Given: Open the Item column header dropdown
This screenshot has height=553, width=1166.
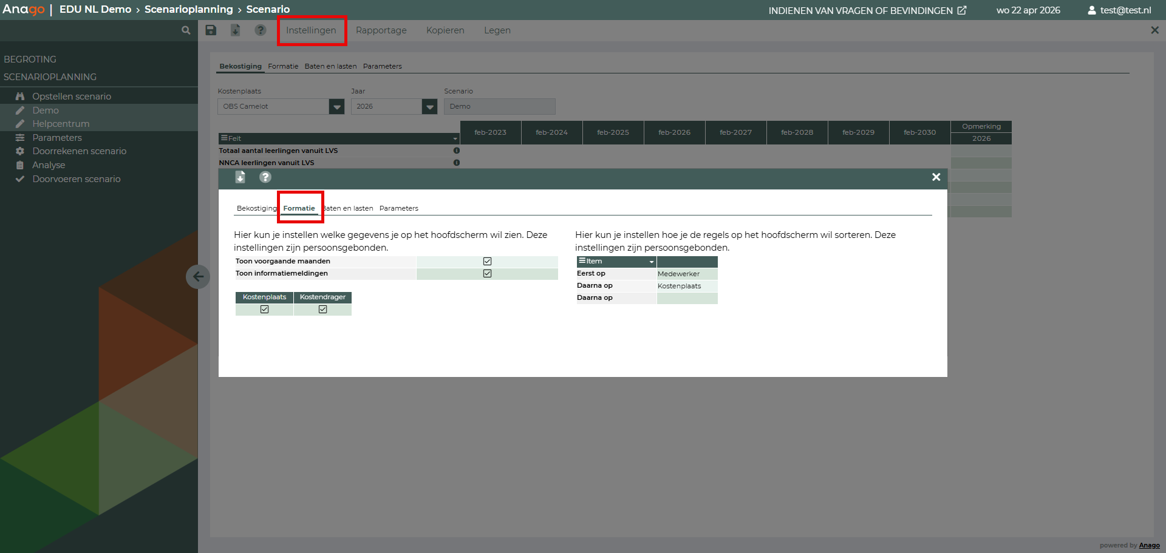Looking at the screenshot, I should (x=652, y=262).
